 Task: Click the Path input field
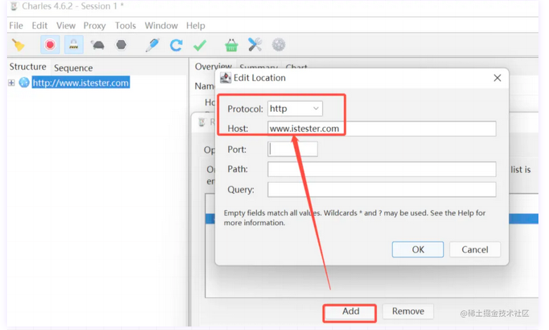[x=381, y=169]
